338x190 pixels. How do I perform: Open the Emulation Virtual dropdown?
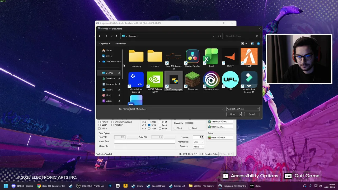tap(198, 146)
